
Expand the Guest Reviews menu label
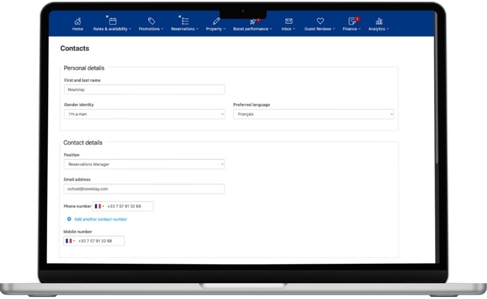(320, 29)
